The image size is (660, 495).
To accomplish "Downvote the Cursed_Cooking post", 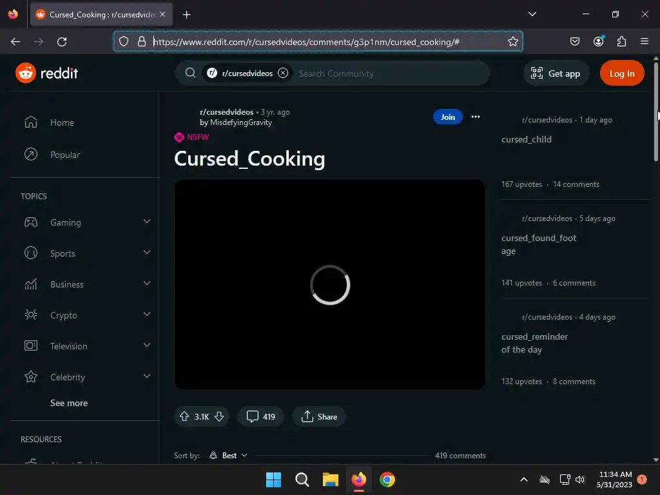I will (219, 417).
